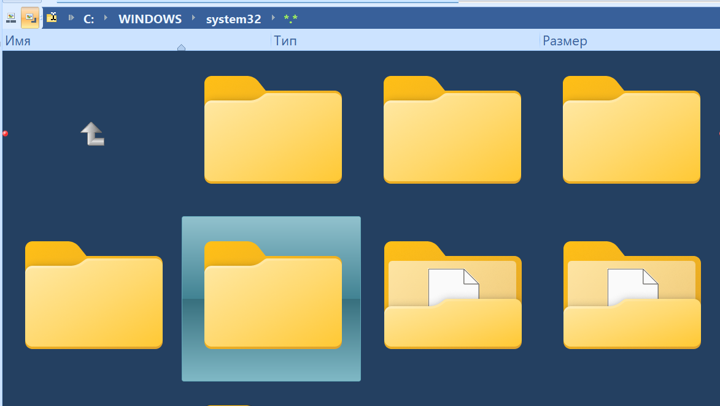Navigate to C: via the breadcrumb bar
The height and width of the screenshot is (406, 720).
(88, 19)
